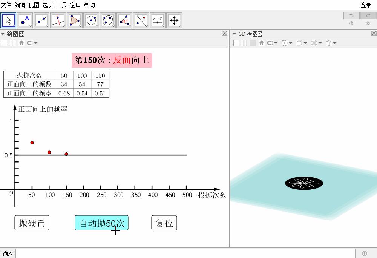Collapse the 3D 绘图区 panel header triangle
The height and width of the screenshot is (258, 377).
(x=234, y=34)
